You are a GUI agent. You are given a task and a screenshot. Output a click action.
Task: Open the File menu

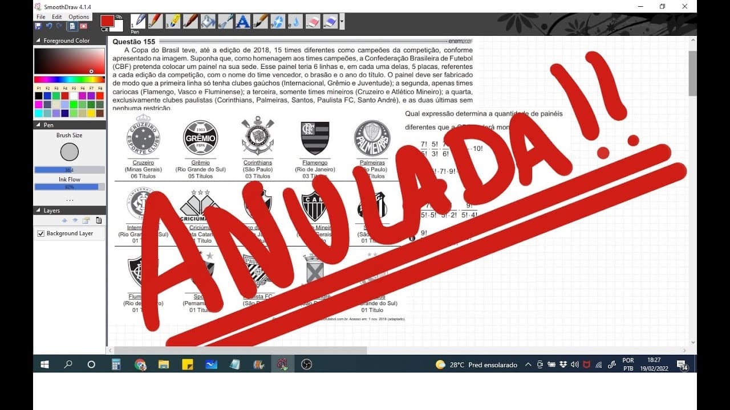click(x=41, y=17)
